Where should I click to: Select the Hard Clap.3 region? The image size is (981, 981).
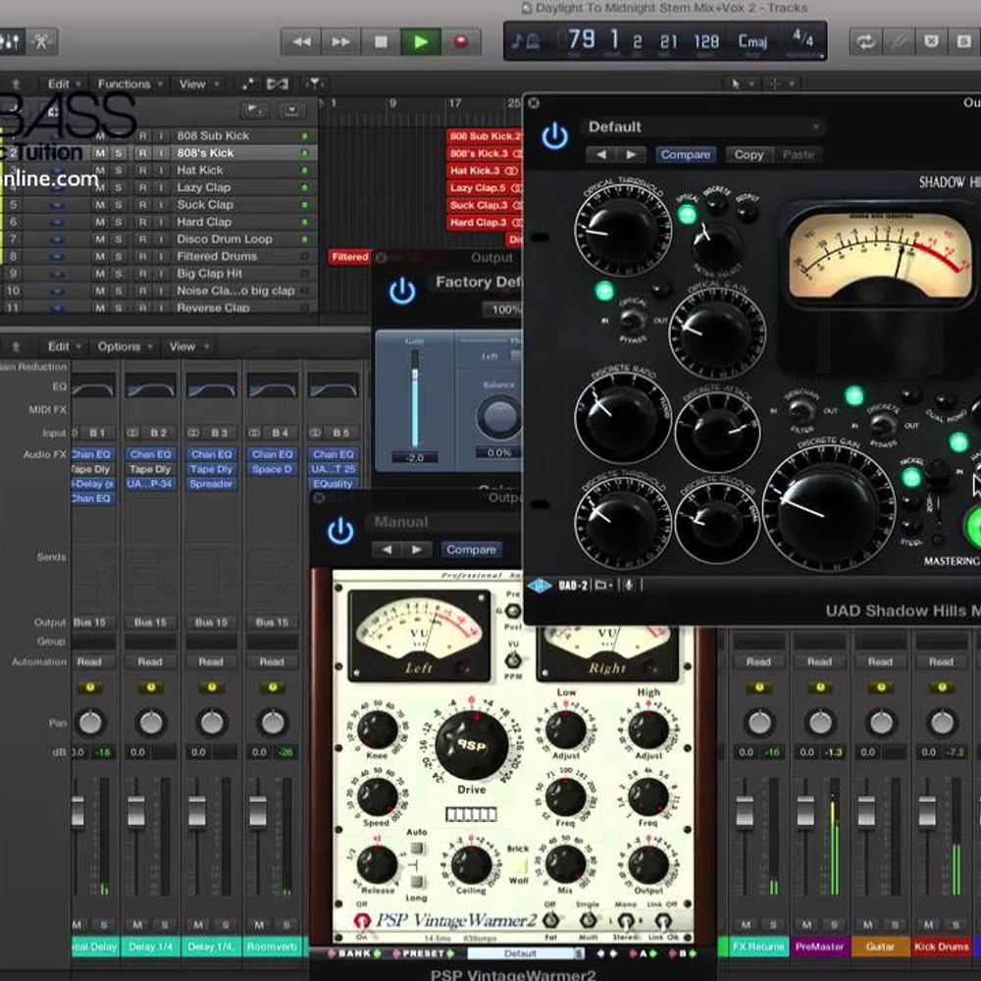(485, 222)
